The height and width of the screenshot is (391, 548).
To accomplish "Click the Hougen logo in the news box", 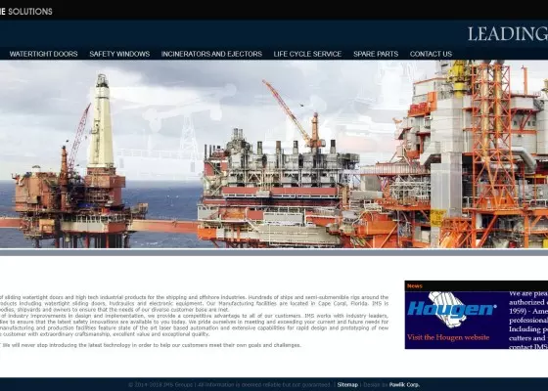I will coord(452,310).
